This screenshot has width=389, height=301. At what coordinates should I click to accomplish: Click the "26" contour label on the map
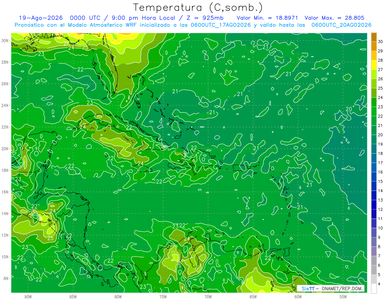click(66, 43)
